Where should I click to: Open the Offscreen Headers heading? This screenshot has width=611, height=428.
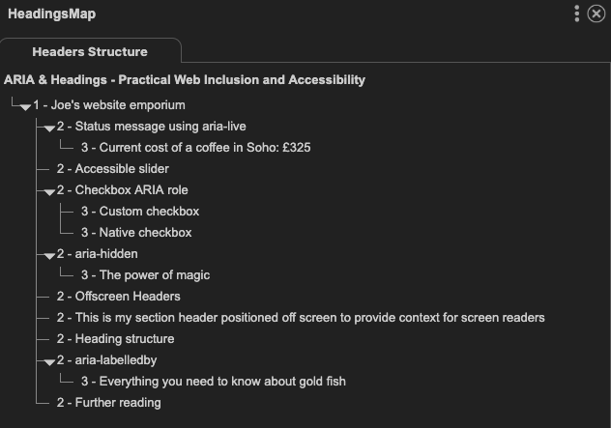[119, 297]
